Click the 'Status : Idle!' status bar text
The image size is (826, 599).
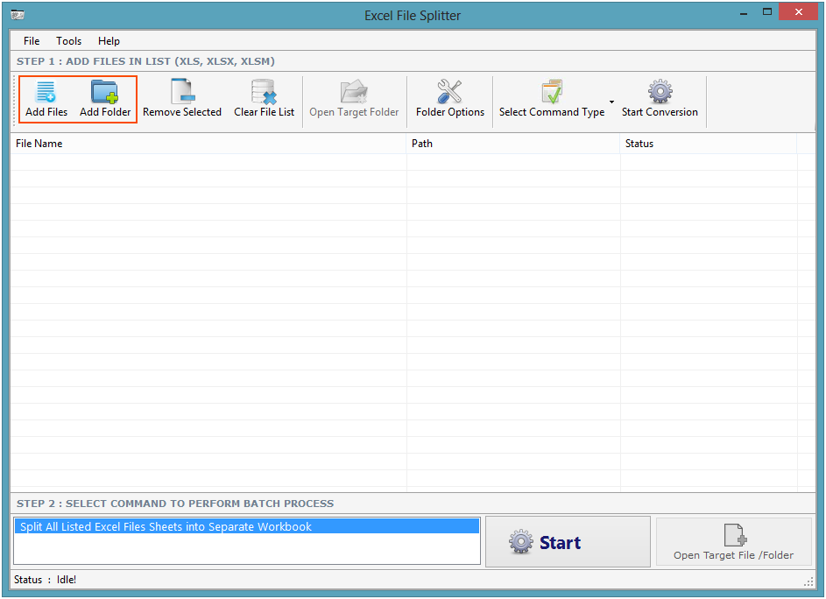pyautogui.click(x=46, y=580)
